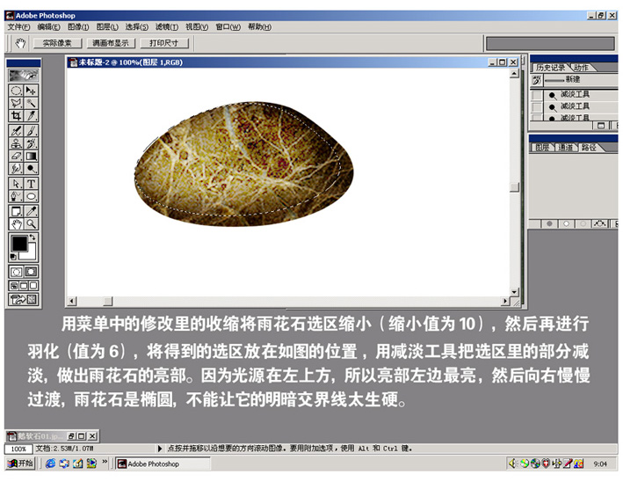
Task: Switch to the 图层 panel tab
Action: 542,148
